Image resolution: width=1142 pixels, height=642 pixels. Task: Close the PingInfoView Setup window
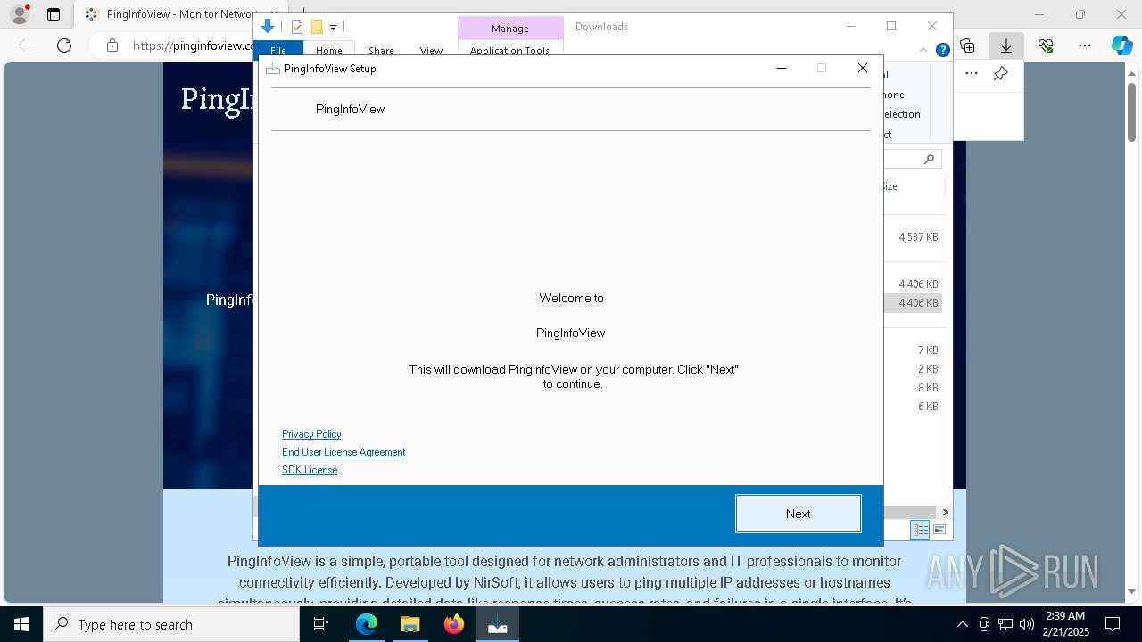(x=862, y=68)
